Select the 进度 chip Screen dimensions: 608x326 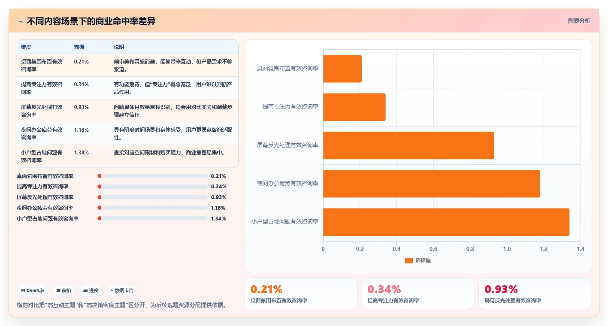pos(91,290)
